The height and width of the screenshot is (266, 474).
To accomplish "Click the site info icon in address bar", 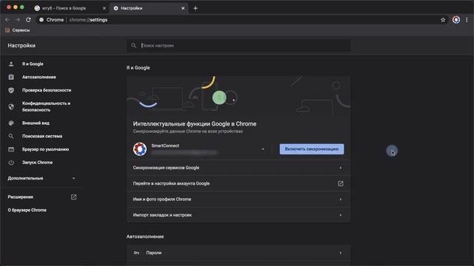I will (41, 20).
